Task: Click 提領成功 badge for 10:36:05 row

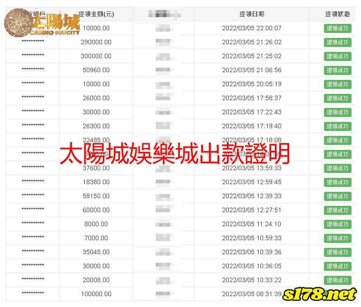Action: [338, 266]
